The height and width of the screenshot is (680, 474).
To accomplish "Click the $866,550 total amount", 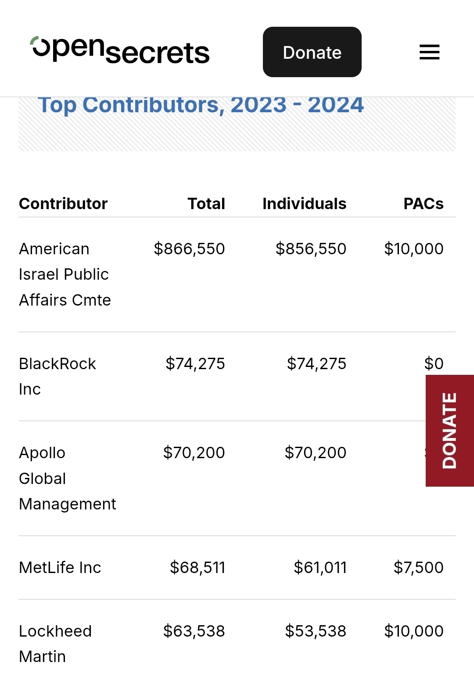I will click(x=189, y=249).
